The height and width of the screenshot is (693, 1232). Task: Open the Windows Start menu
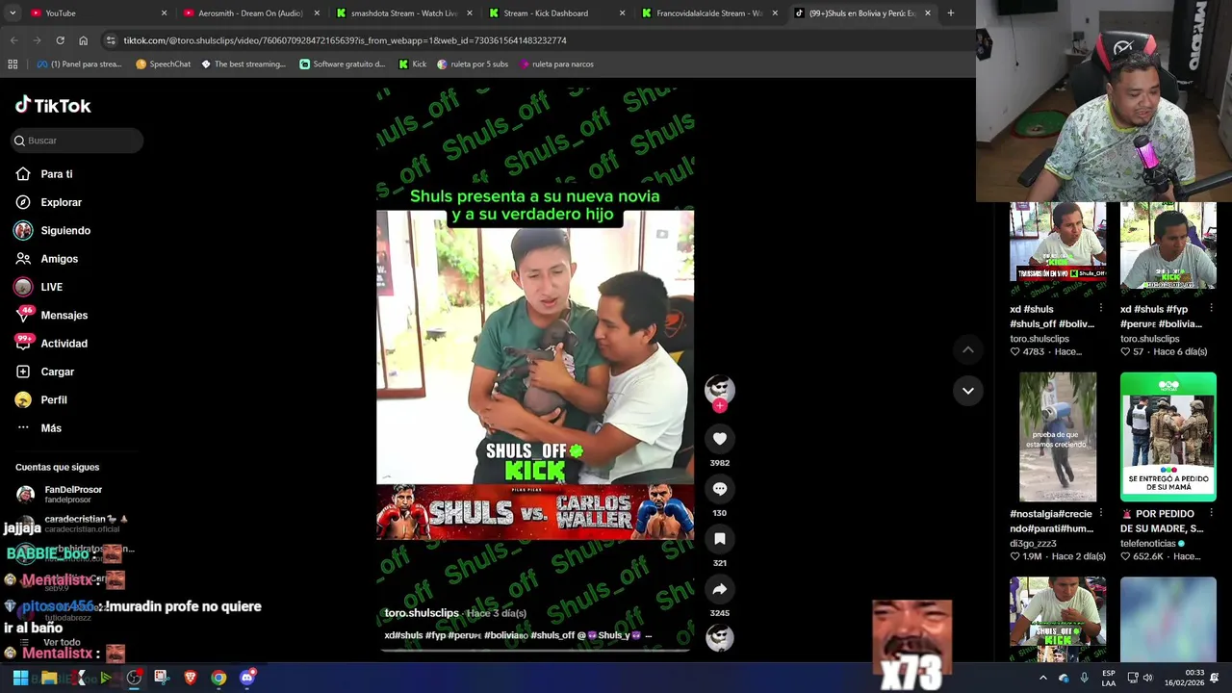point(20,678)
